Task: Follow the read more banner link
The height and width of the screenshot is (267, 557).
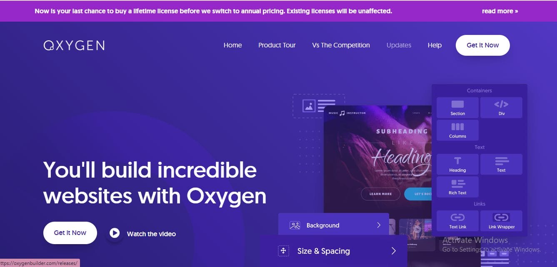Action: tap(500, 11)
